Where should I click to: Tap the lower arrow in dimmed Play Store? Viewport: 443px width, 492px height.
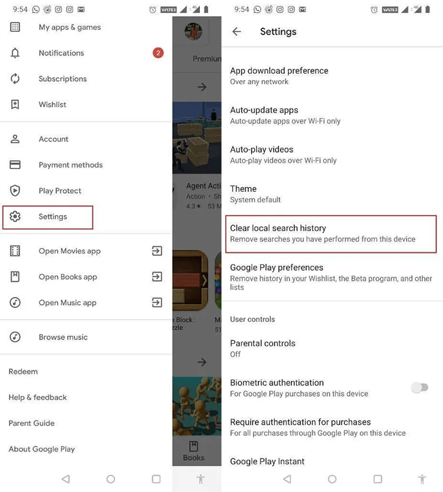pyautogui.click(x=202, y=362)
